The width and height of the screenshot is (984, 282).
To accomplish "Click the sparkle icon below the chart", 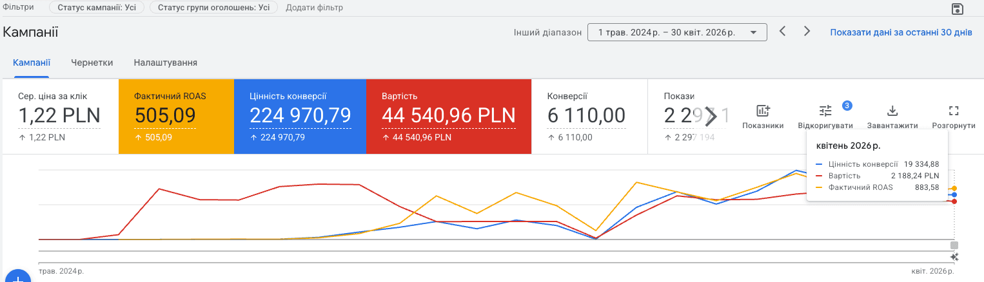I will (954, 257).
